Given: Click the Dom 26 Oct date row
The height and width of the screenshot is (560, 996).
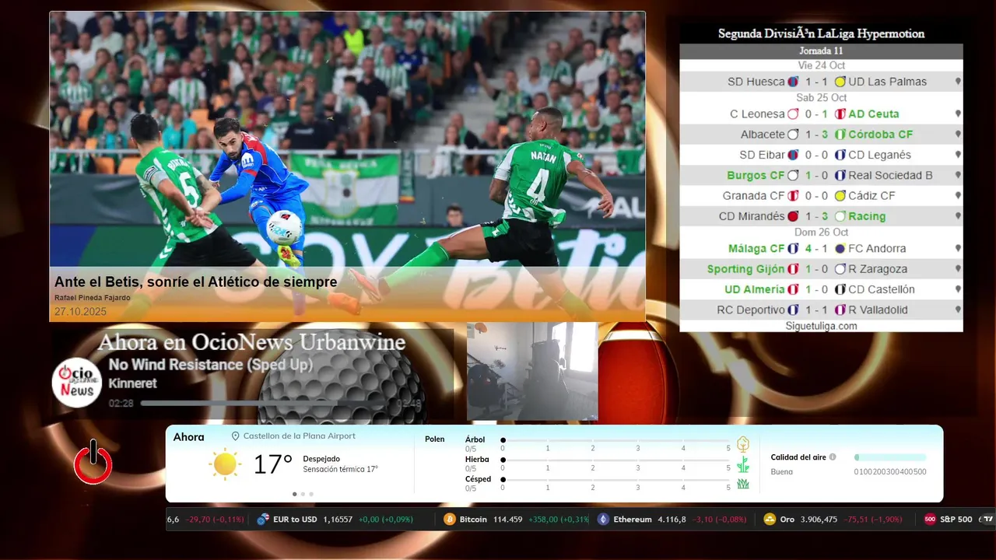Looking at the screenshot, I should click(821, 233).
